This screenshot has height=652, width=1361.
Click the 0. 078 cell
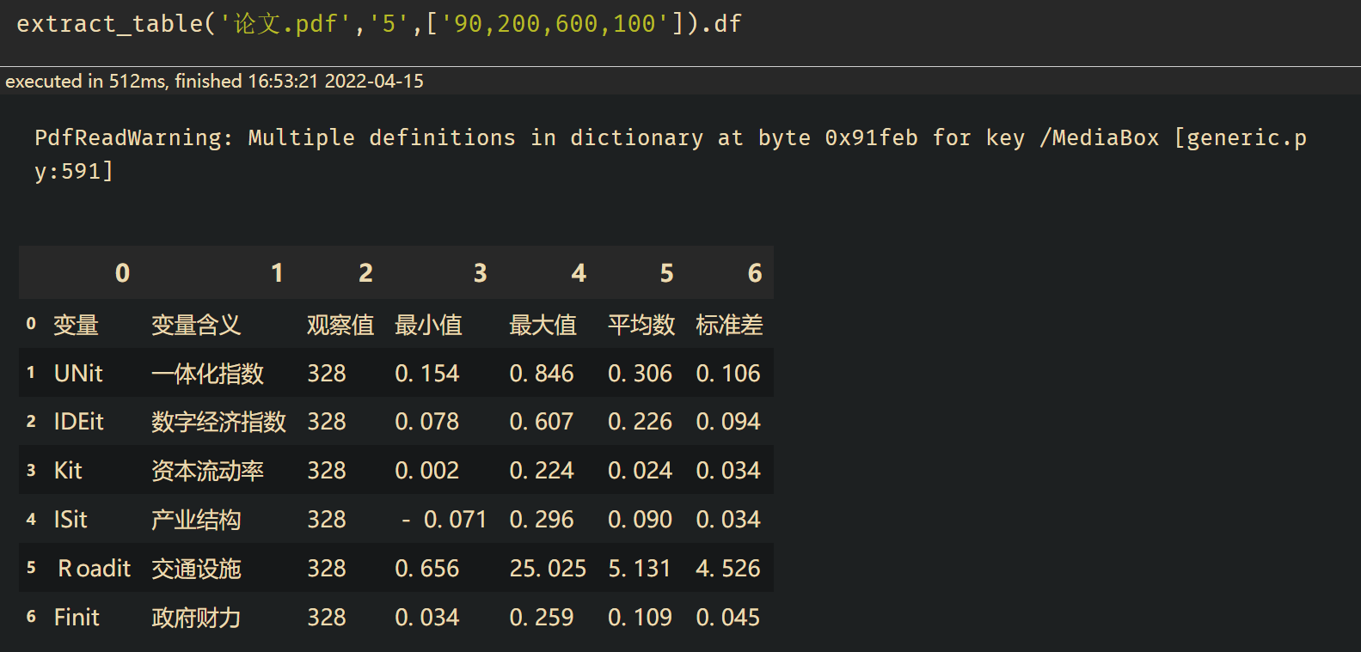(x=426, y=422)
